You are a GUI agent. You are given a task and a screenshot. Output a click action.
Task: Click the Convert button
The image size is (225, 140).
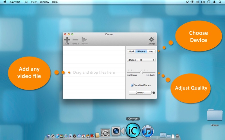(x=140, y=93)
